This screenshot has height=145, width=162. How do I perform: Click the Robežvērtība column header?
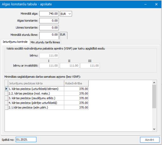(76, 84)
